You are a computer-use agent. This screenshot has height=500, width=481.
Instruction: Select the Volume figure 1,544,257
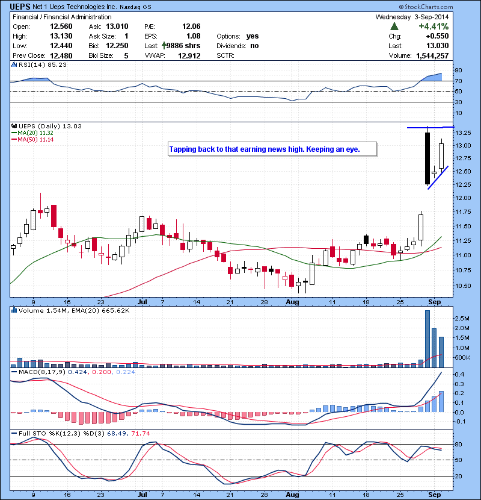pos(432,56)
